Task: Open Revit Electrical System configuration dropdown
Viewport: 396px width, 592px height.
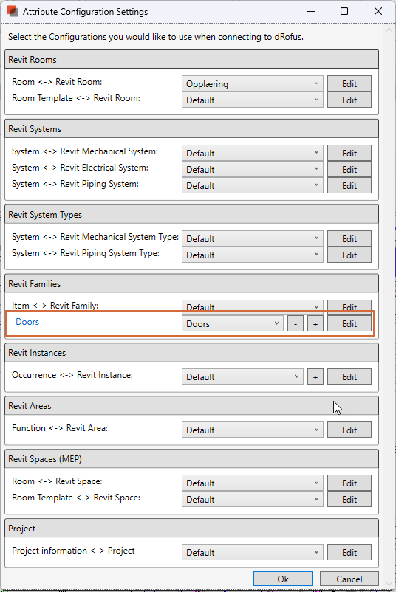Action: click(x=253, y=170)
